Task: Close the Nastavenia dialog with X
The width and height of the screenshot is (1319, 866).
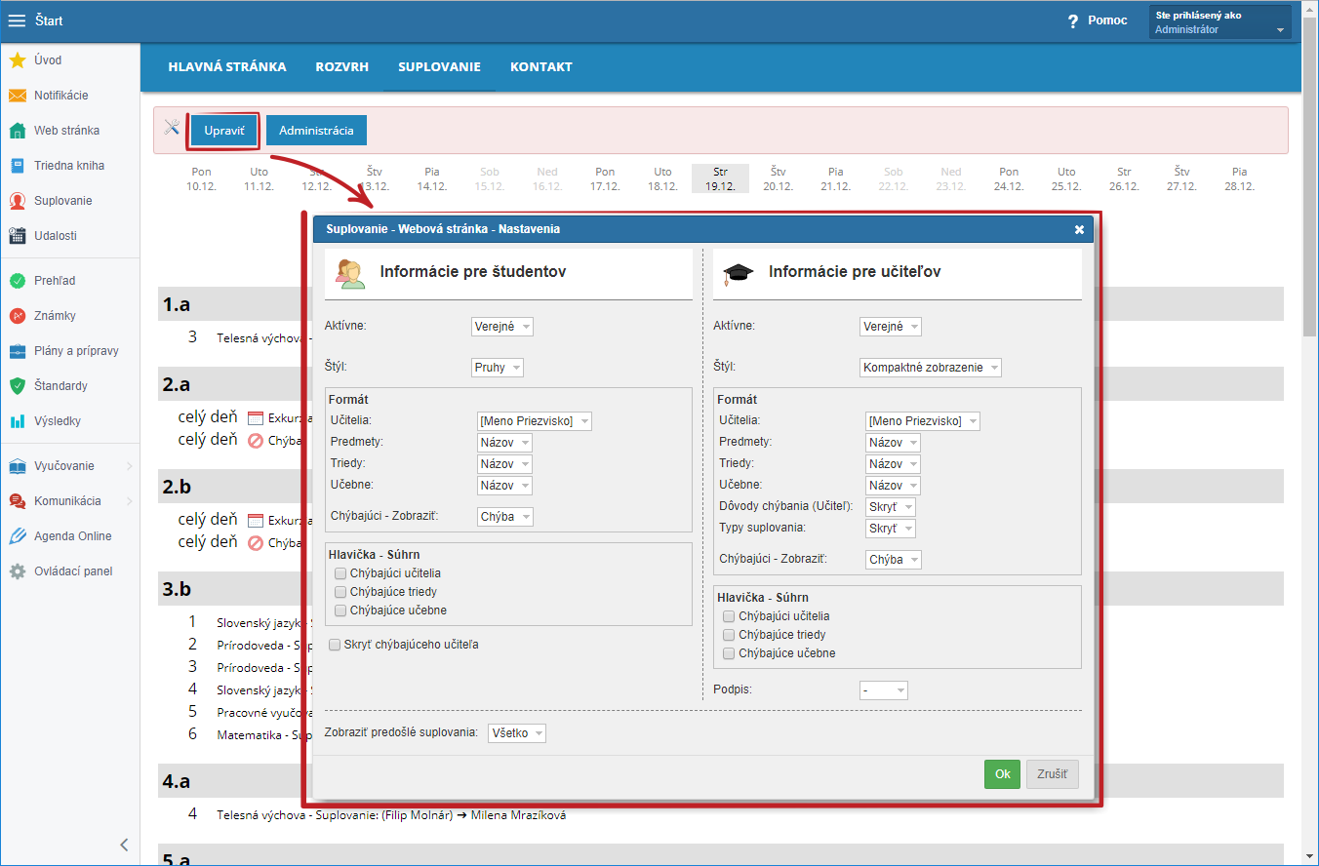Action: pos(1079,229)
